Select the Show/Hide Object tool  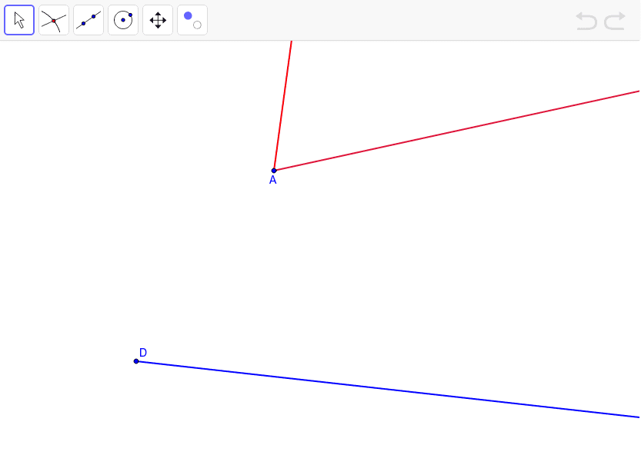point(192,19)
